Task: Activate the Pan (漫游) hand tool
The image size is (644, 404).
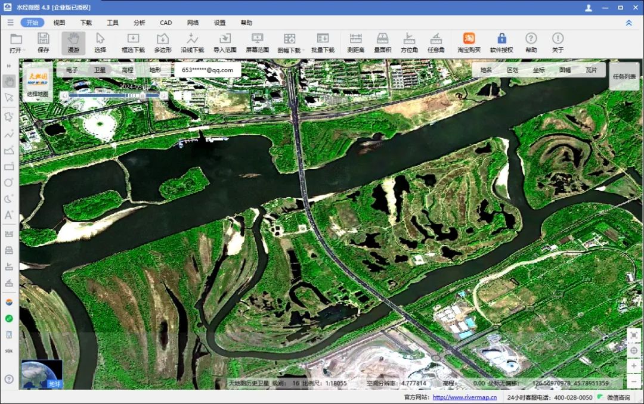Action: pyautogui.click(x=73, y=43)
